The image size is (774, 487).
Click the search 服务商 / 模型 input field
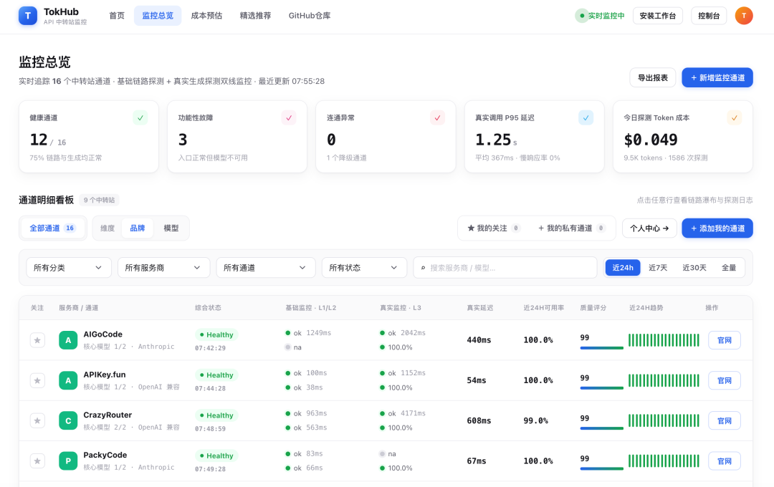click(505, 267)
